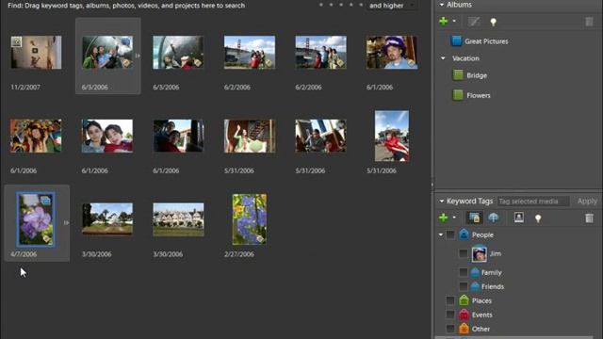
Task: Click the green plus in the Albums panel
Action: (443, 22)
